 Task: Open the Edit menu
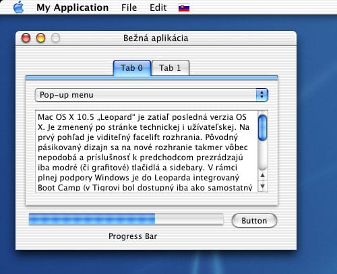coord(158,7)
